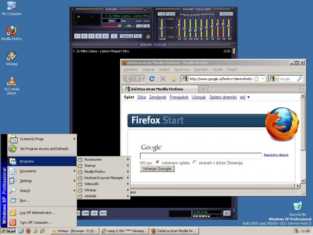Viewport: 313px width, 235px height.
Task: Enable the equalizer AUTO button
Action: point(170,14)
